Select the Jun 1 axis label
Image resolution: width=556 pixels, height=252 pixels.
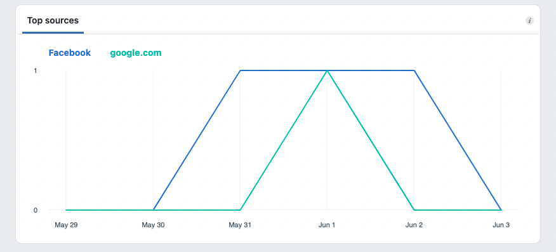point(327,225)
